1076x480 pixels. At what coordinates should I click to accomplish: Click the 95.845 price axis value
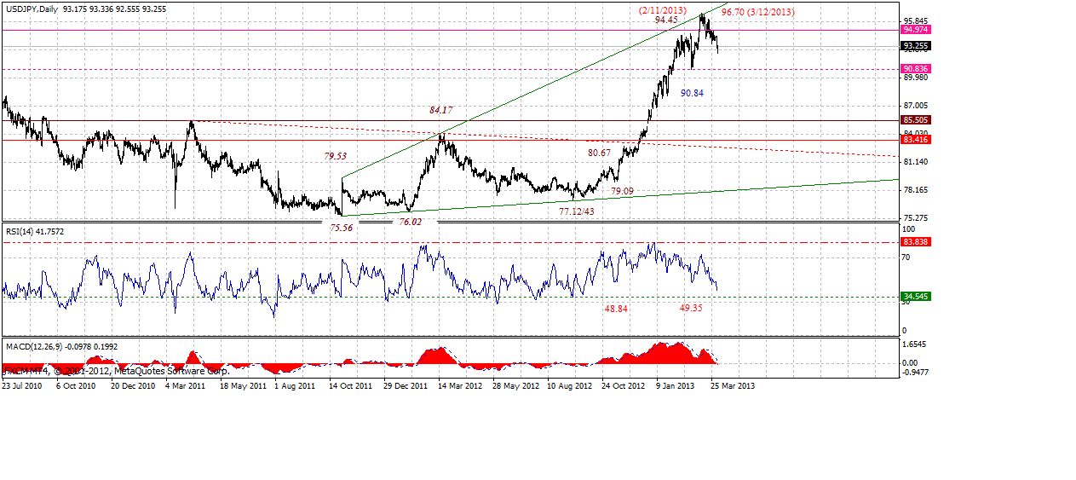916,20
